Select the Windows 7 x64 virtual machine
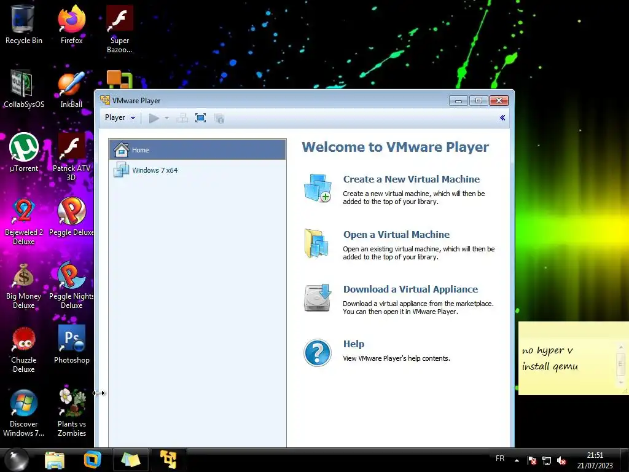 coord(197,170)
